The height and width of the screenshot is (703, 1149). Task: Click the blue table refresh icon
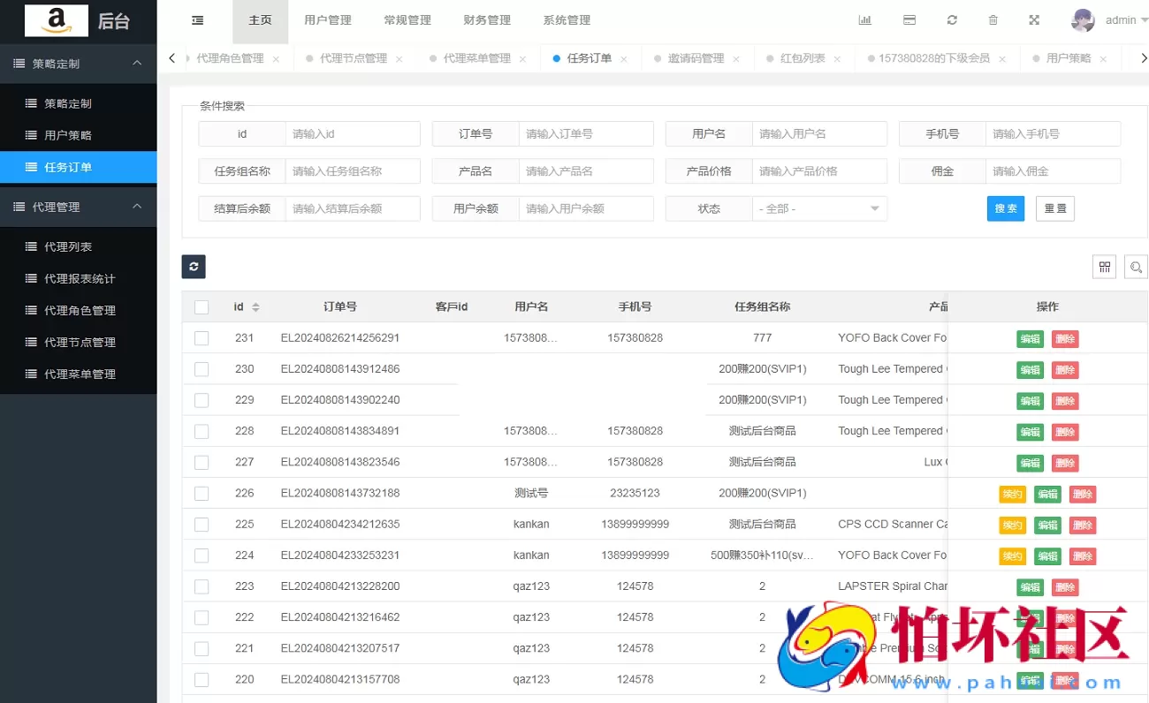click(194, 266)
